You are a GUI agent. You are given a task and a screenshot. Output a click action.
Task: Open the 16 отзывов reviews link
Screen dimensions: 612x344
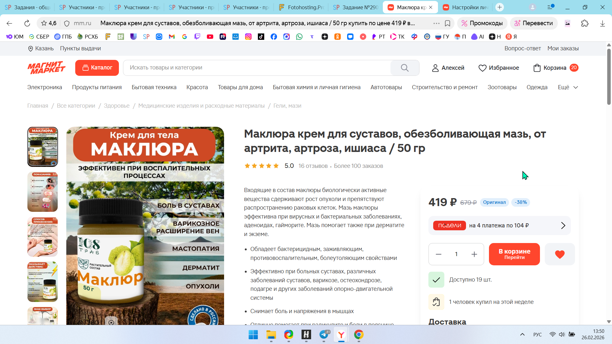click(313, 166)
